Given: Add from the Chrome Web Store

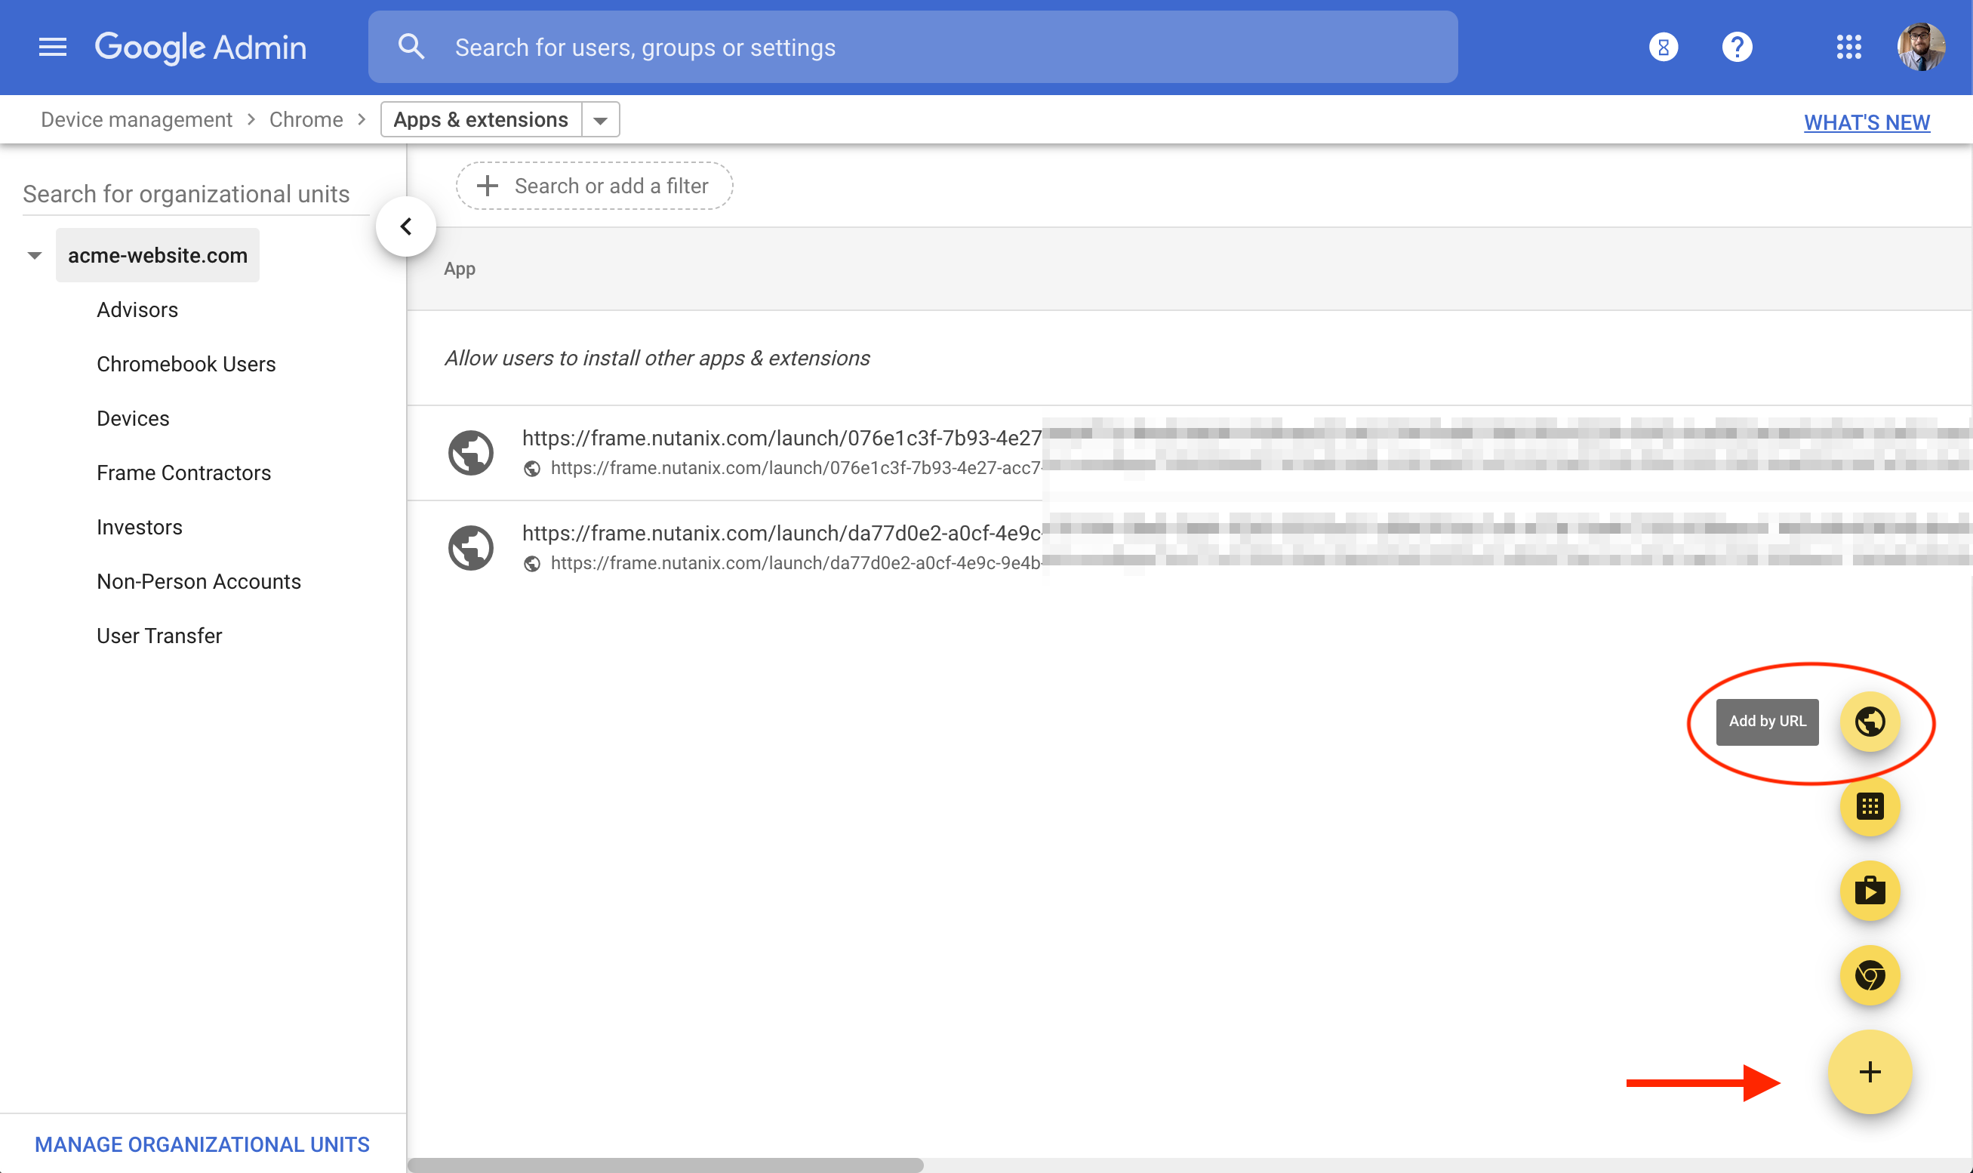Looking at the screenshot, I should pyautogui.click(x=1869, y=975).
